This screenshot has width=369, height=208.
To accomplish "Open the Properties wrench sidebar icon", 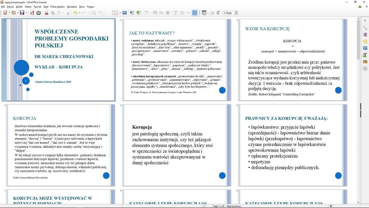I will pos(365,28).
